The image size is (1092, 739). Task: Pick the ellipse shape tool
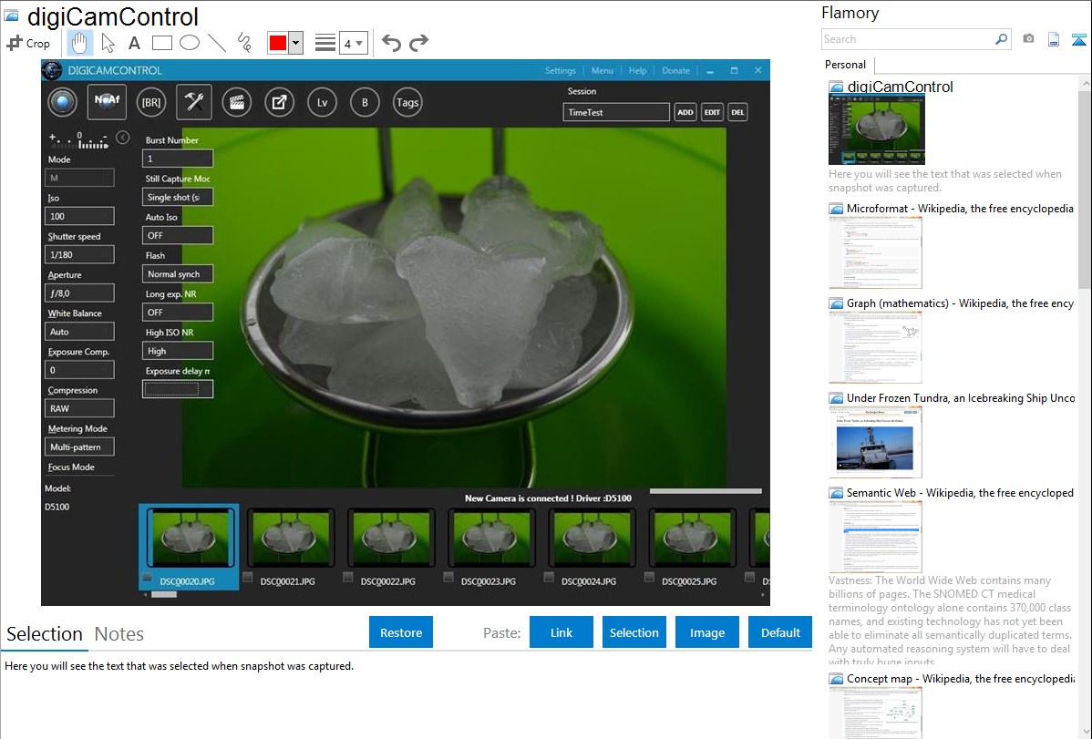[x=189, y=43]
